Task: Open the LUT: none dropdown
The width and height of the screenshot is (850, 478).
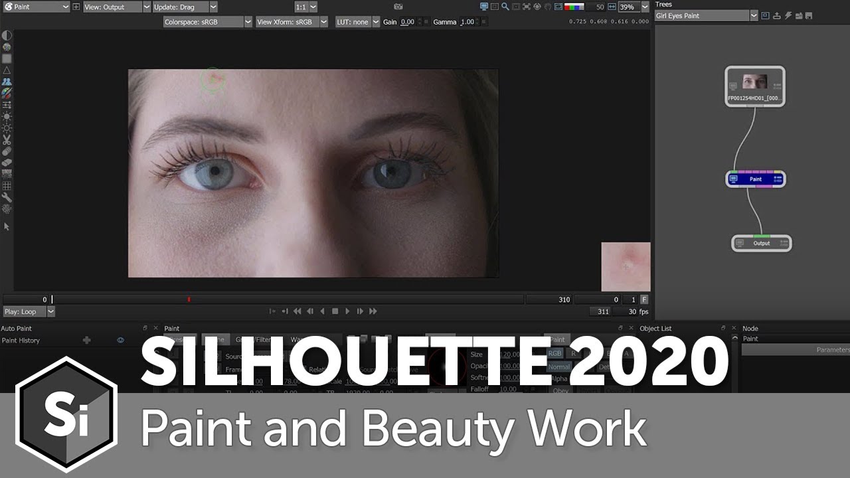Action: point(357,22)
